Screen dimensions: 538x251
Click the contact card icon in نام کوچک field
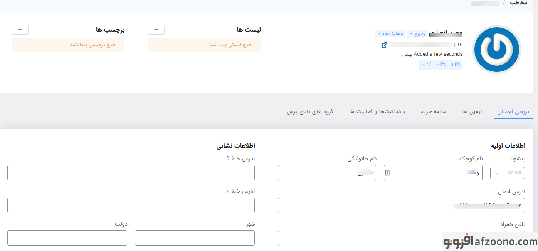pos(387,173)
